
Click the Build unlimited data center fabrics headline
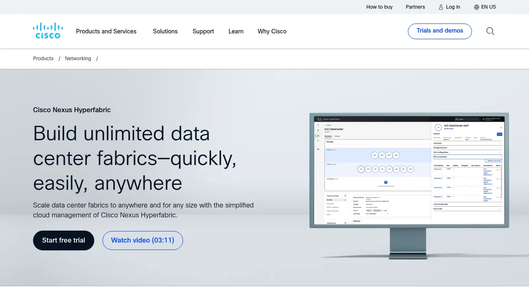click(135, 158)
